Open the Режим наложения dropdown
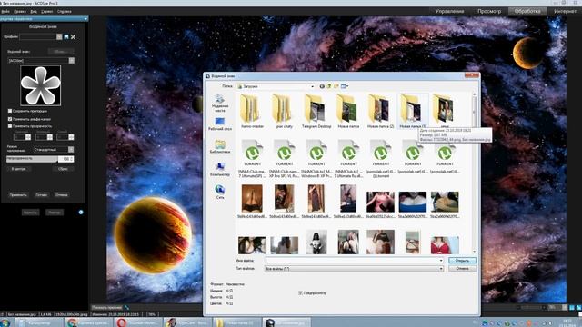The height and width of the screenshot is (327, 582). [x=71, y=149]
